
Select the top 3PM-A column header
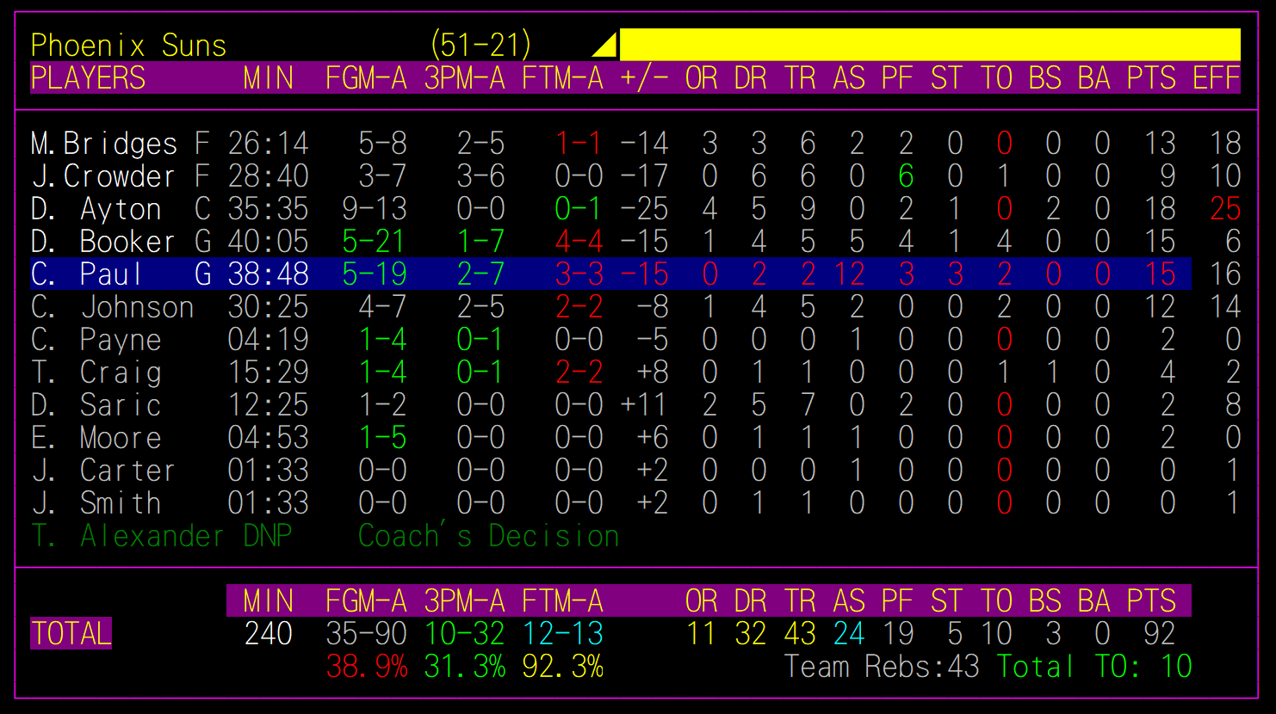click(464, 78)
